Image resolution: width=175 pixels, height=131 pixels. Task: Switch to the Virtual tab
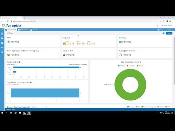click(34, 30)
